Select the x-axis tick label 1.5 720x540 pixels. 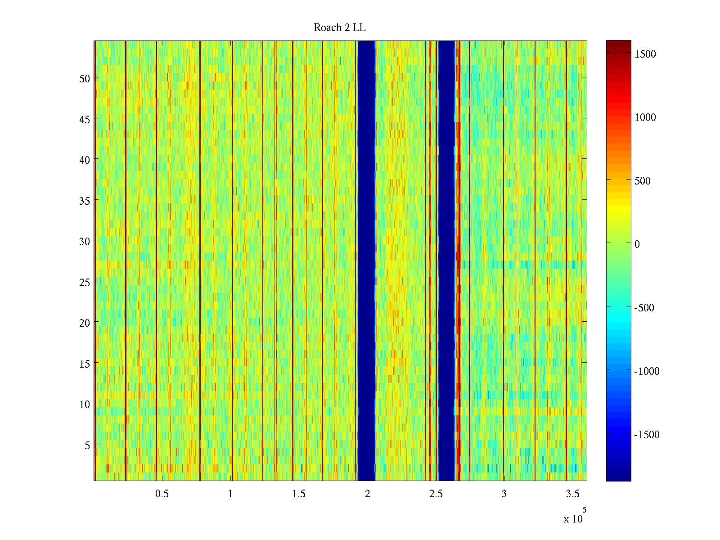click(x=299, y=494)
